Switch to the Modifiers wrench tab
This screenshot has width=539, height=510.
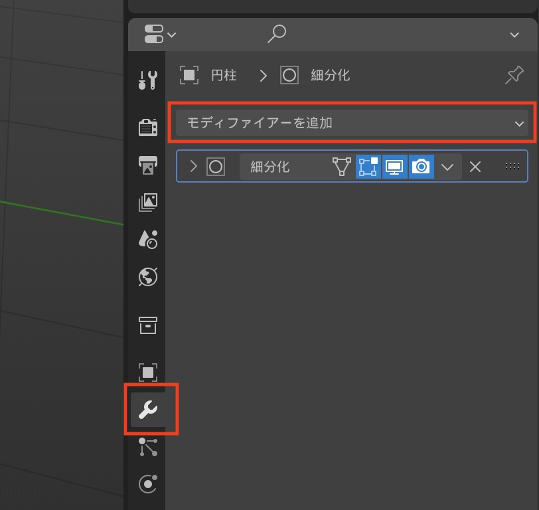147,410
